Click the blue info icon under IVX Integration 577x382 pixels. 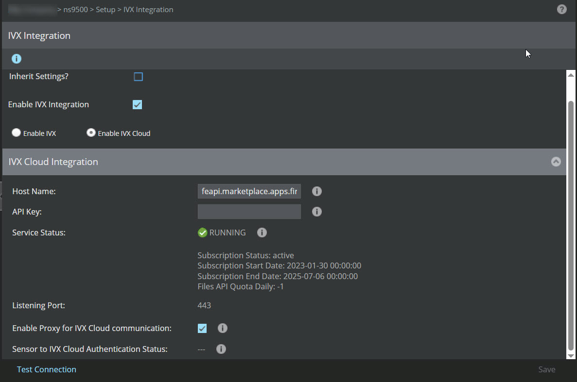coord(17,58)
